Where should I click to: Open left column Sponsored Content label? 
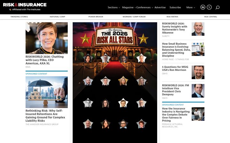coord(36,74)
